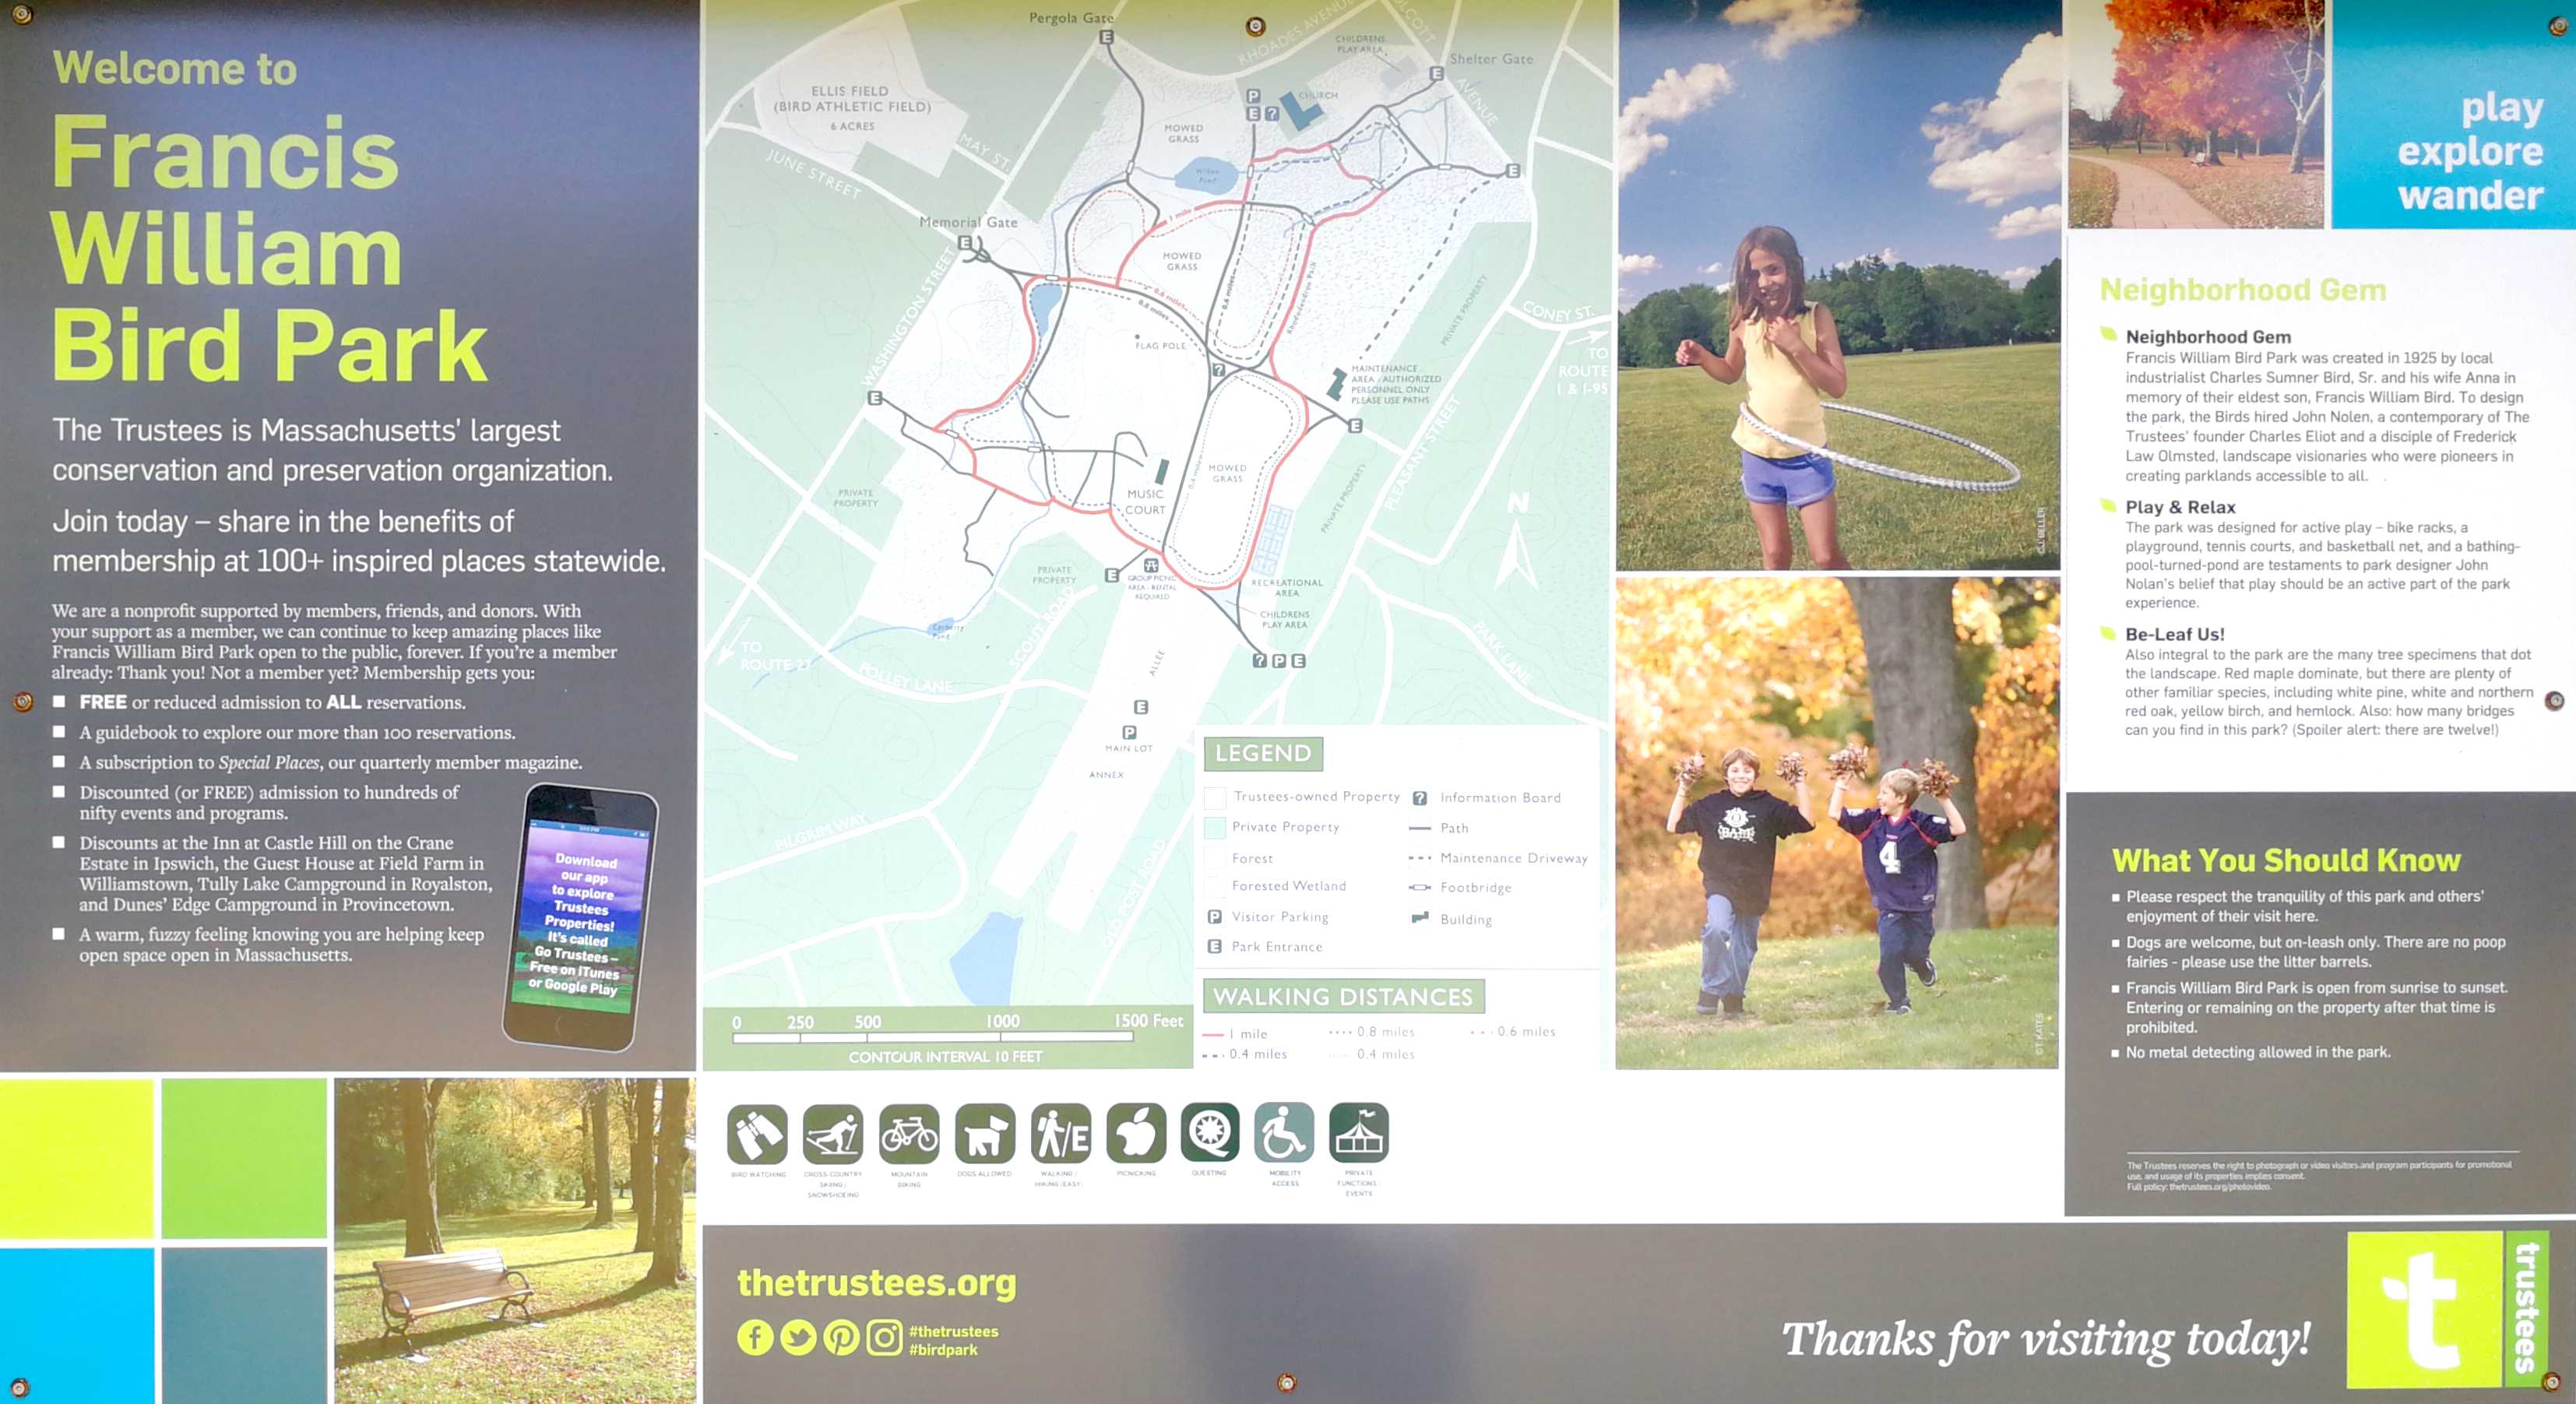Click the dogs allowed icon
The image size is (2576, 1404).
pyautogui.click(x=984, y=1134)
